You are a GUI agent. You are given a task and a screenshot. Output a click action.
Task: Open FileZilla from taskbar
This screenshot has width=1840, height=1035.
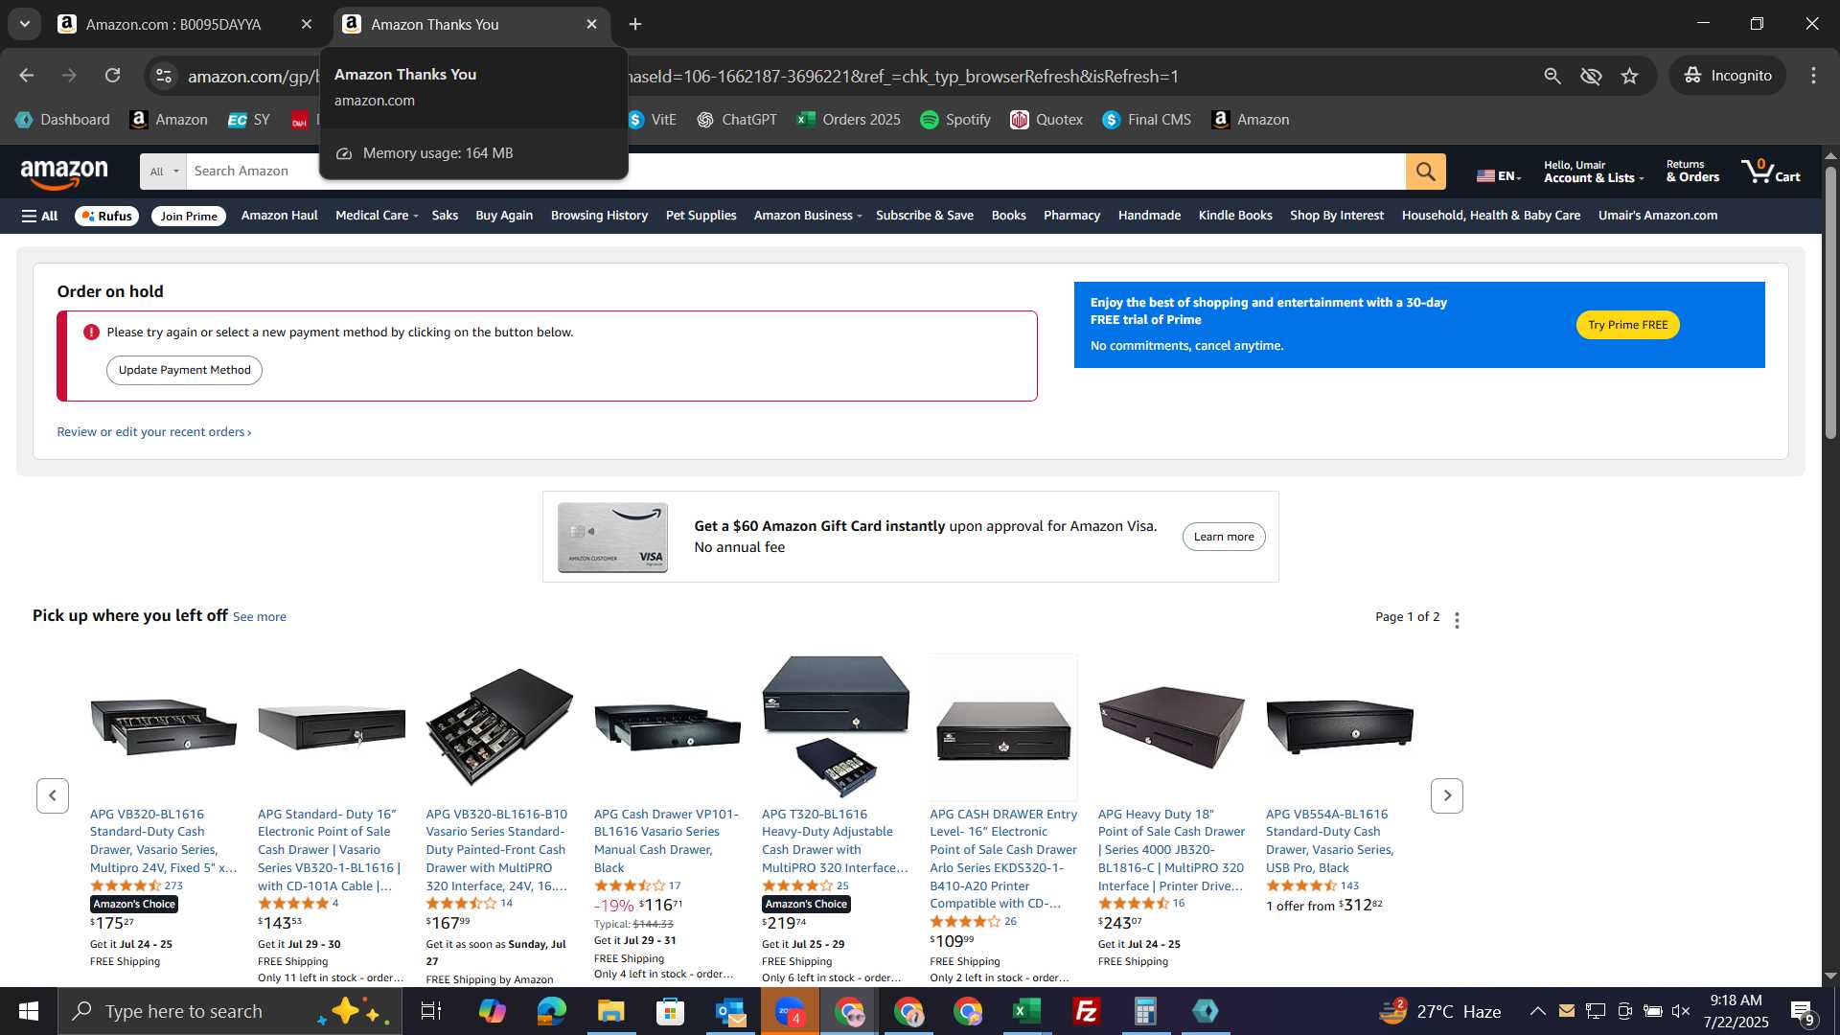(x=1086, y=1011)
